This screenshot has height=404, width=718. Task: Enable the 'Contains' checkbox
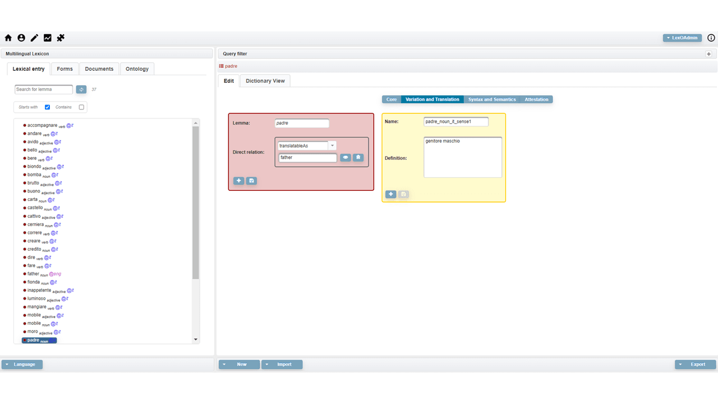[81, 107]
